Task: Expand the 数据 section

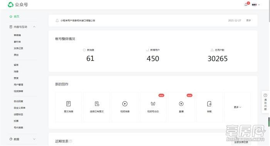Action: point(34,139)
